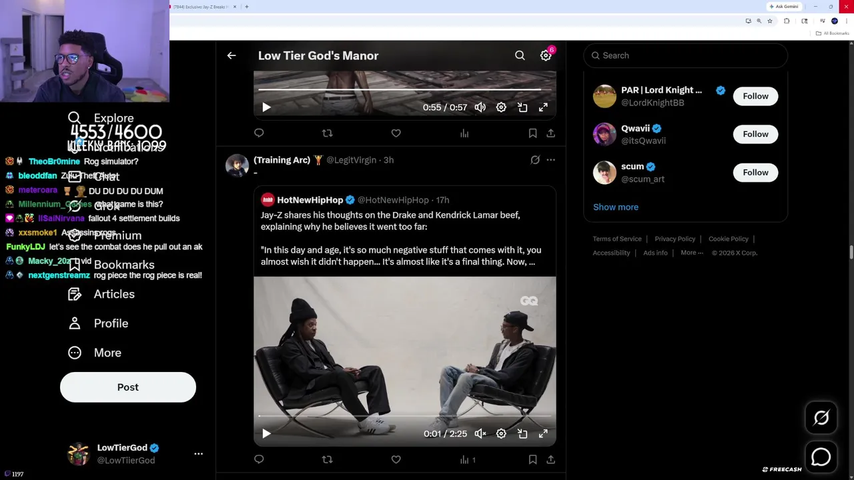This screenshot has height=480, width=854.
Task: Open Profile in the left sidebar
Action: pyautogui.click(x=97, y=323)
